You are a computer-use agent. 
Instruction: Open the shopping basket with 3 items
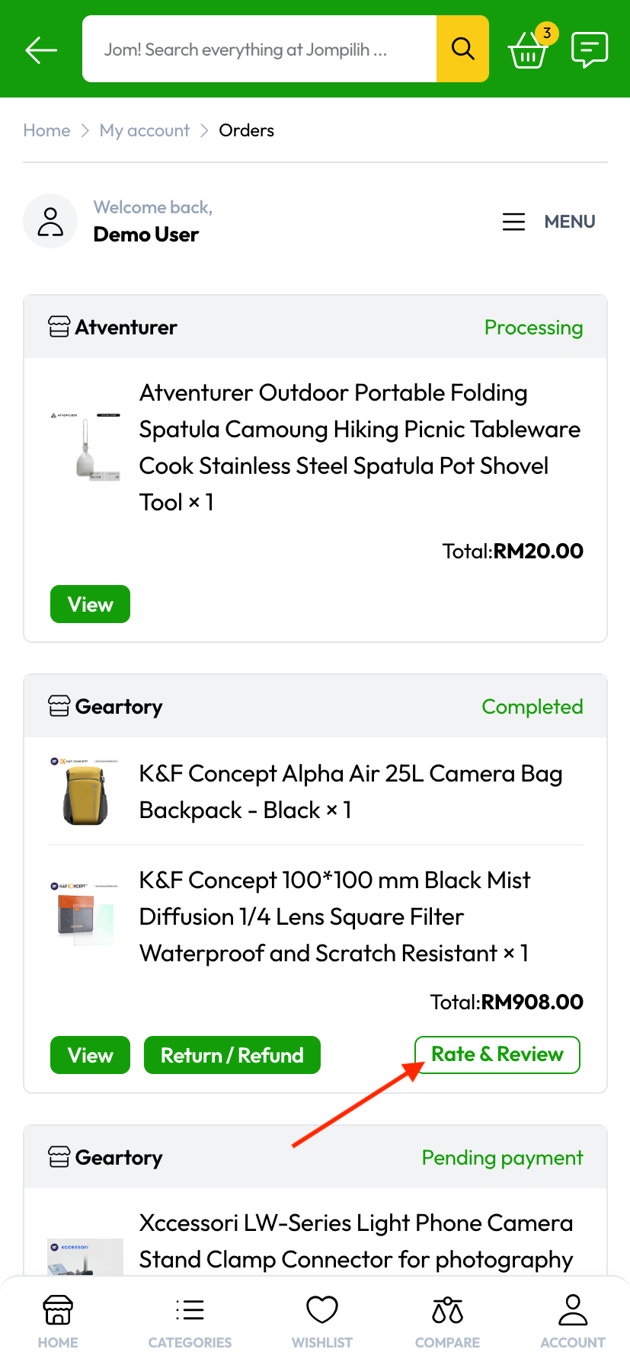point(528,50)
